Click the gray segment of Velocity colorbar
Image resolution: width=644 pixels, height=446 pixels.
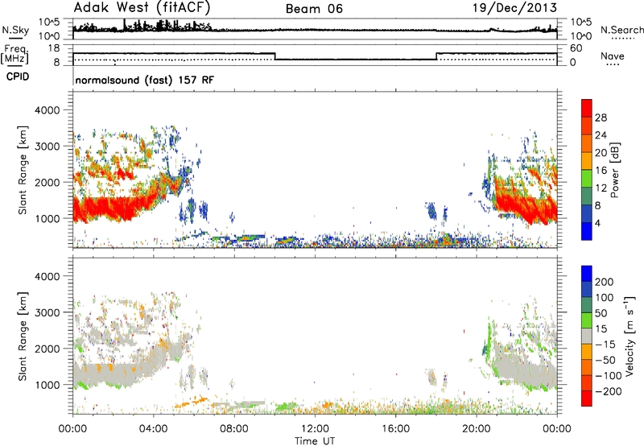coord(587,337)
